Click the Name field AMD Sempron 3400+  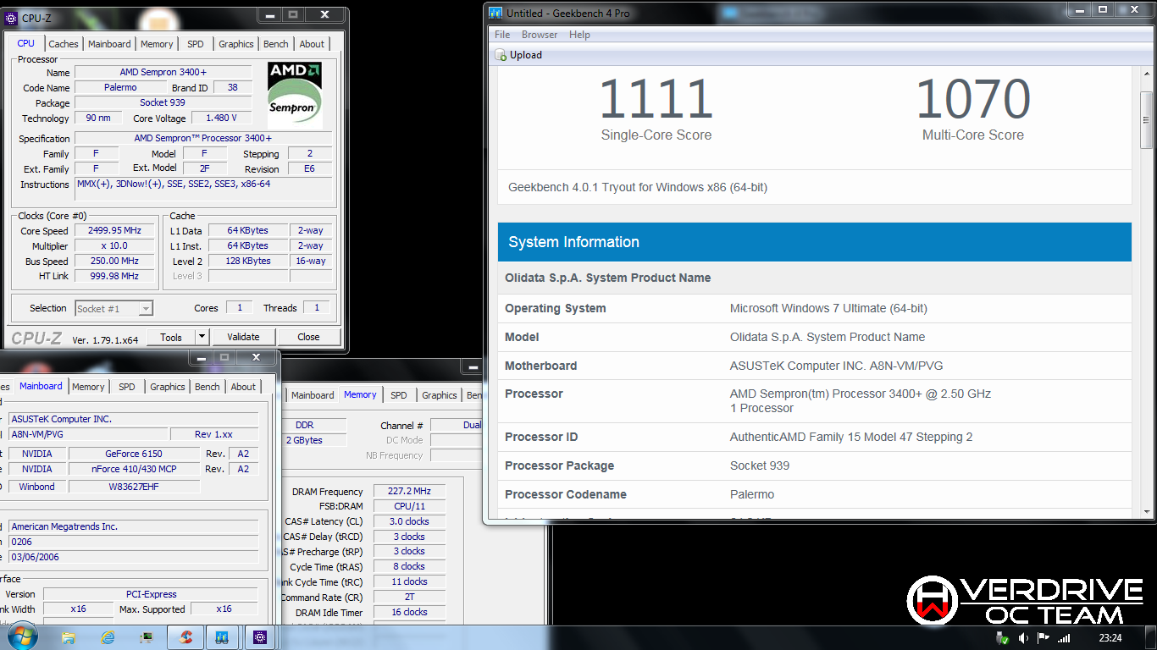163,72
